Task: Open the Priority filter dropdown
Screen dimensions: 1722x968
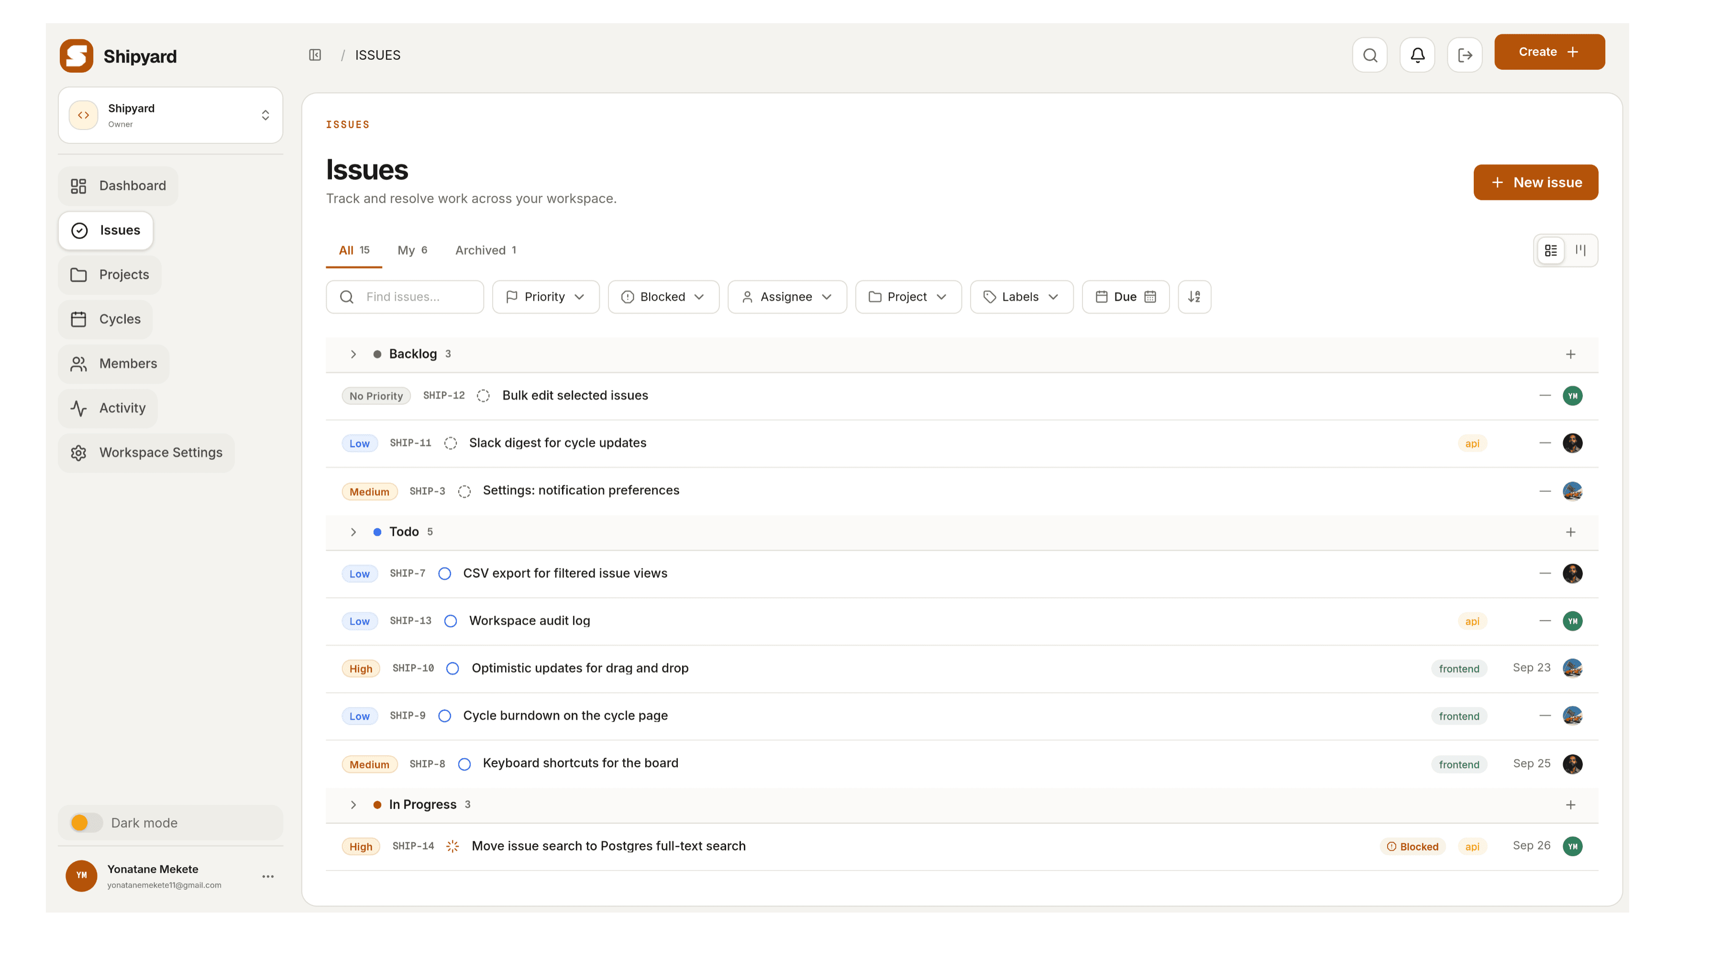Action: 545,296
